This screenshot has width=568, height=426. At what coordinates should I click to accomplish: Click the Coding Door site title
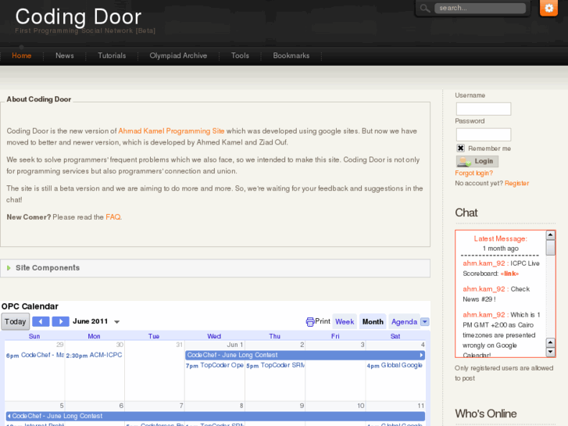[78, 16]
